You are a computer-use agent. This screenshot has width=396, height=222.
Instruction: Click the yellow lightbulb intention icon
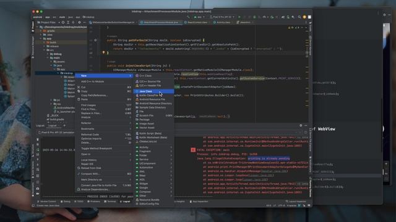pyautogui.click(x=103, y=52)
